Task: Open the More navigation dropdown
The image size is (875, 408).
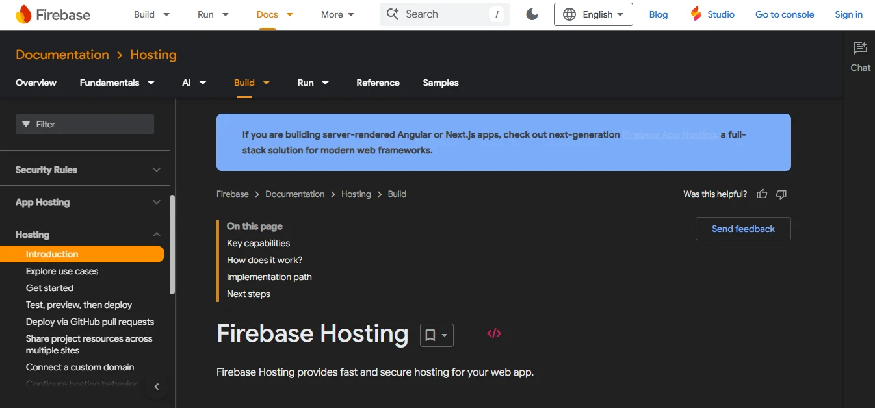Action: [337, 14]
